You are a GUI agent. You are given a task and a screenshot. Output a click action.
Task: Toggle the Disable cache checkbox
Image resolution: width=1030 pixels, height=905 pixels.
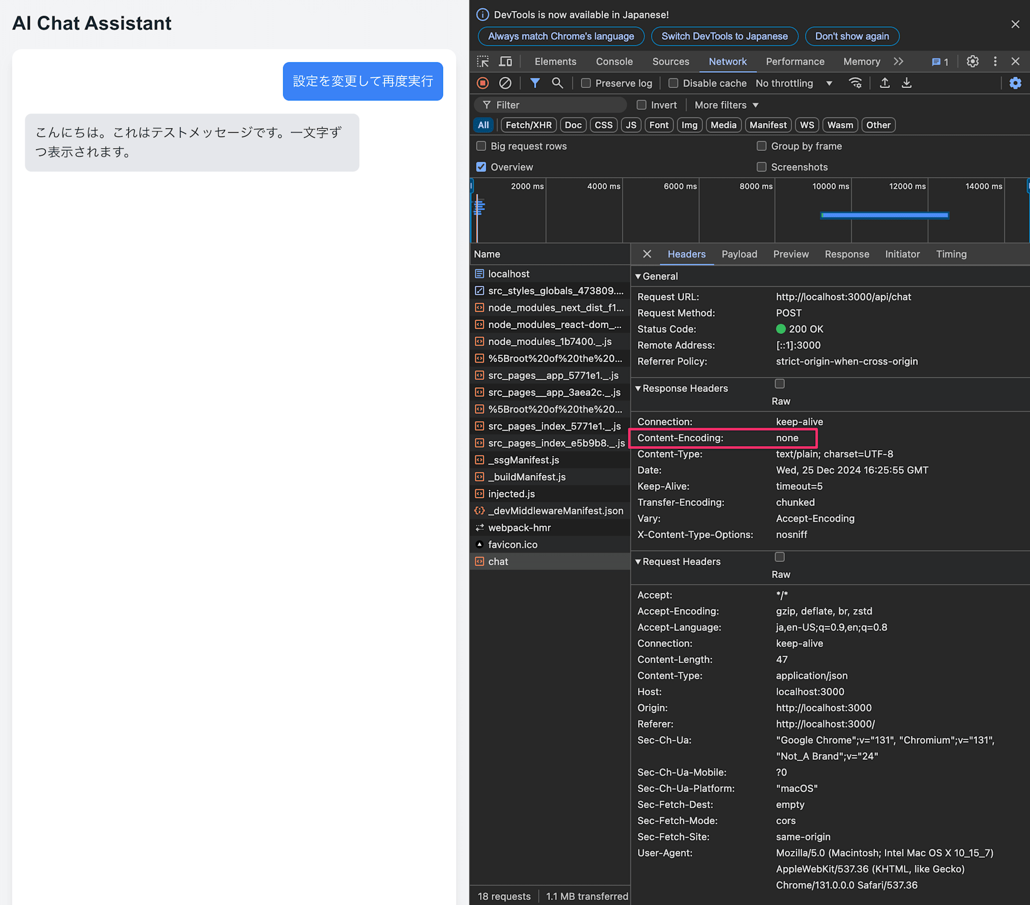point(672,83)
